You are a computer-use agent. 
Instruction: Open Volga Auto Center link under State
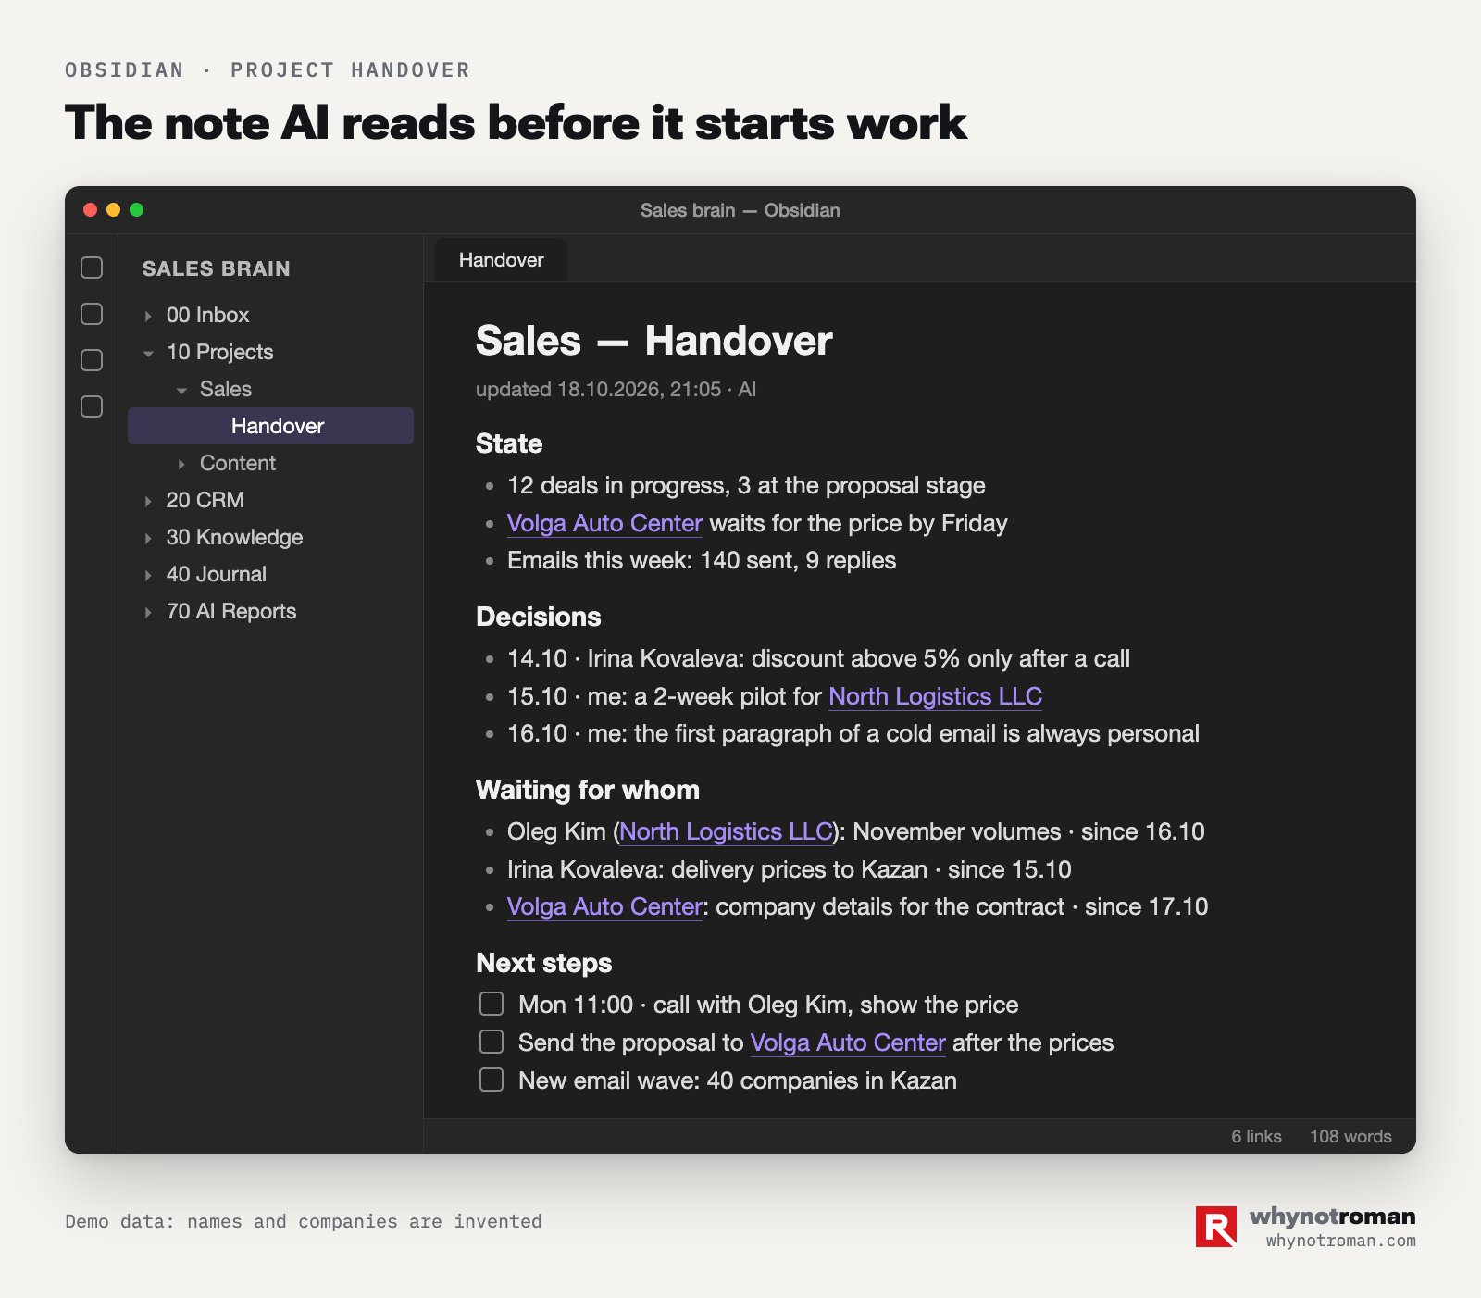pos(604,523)
